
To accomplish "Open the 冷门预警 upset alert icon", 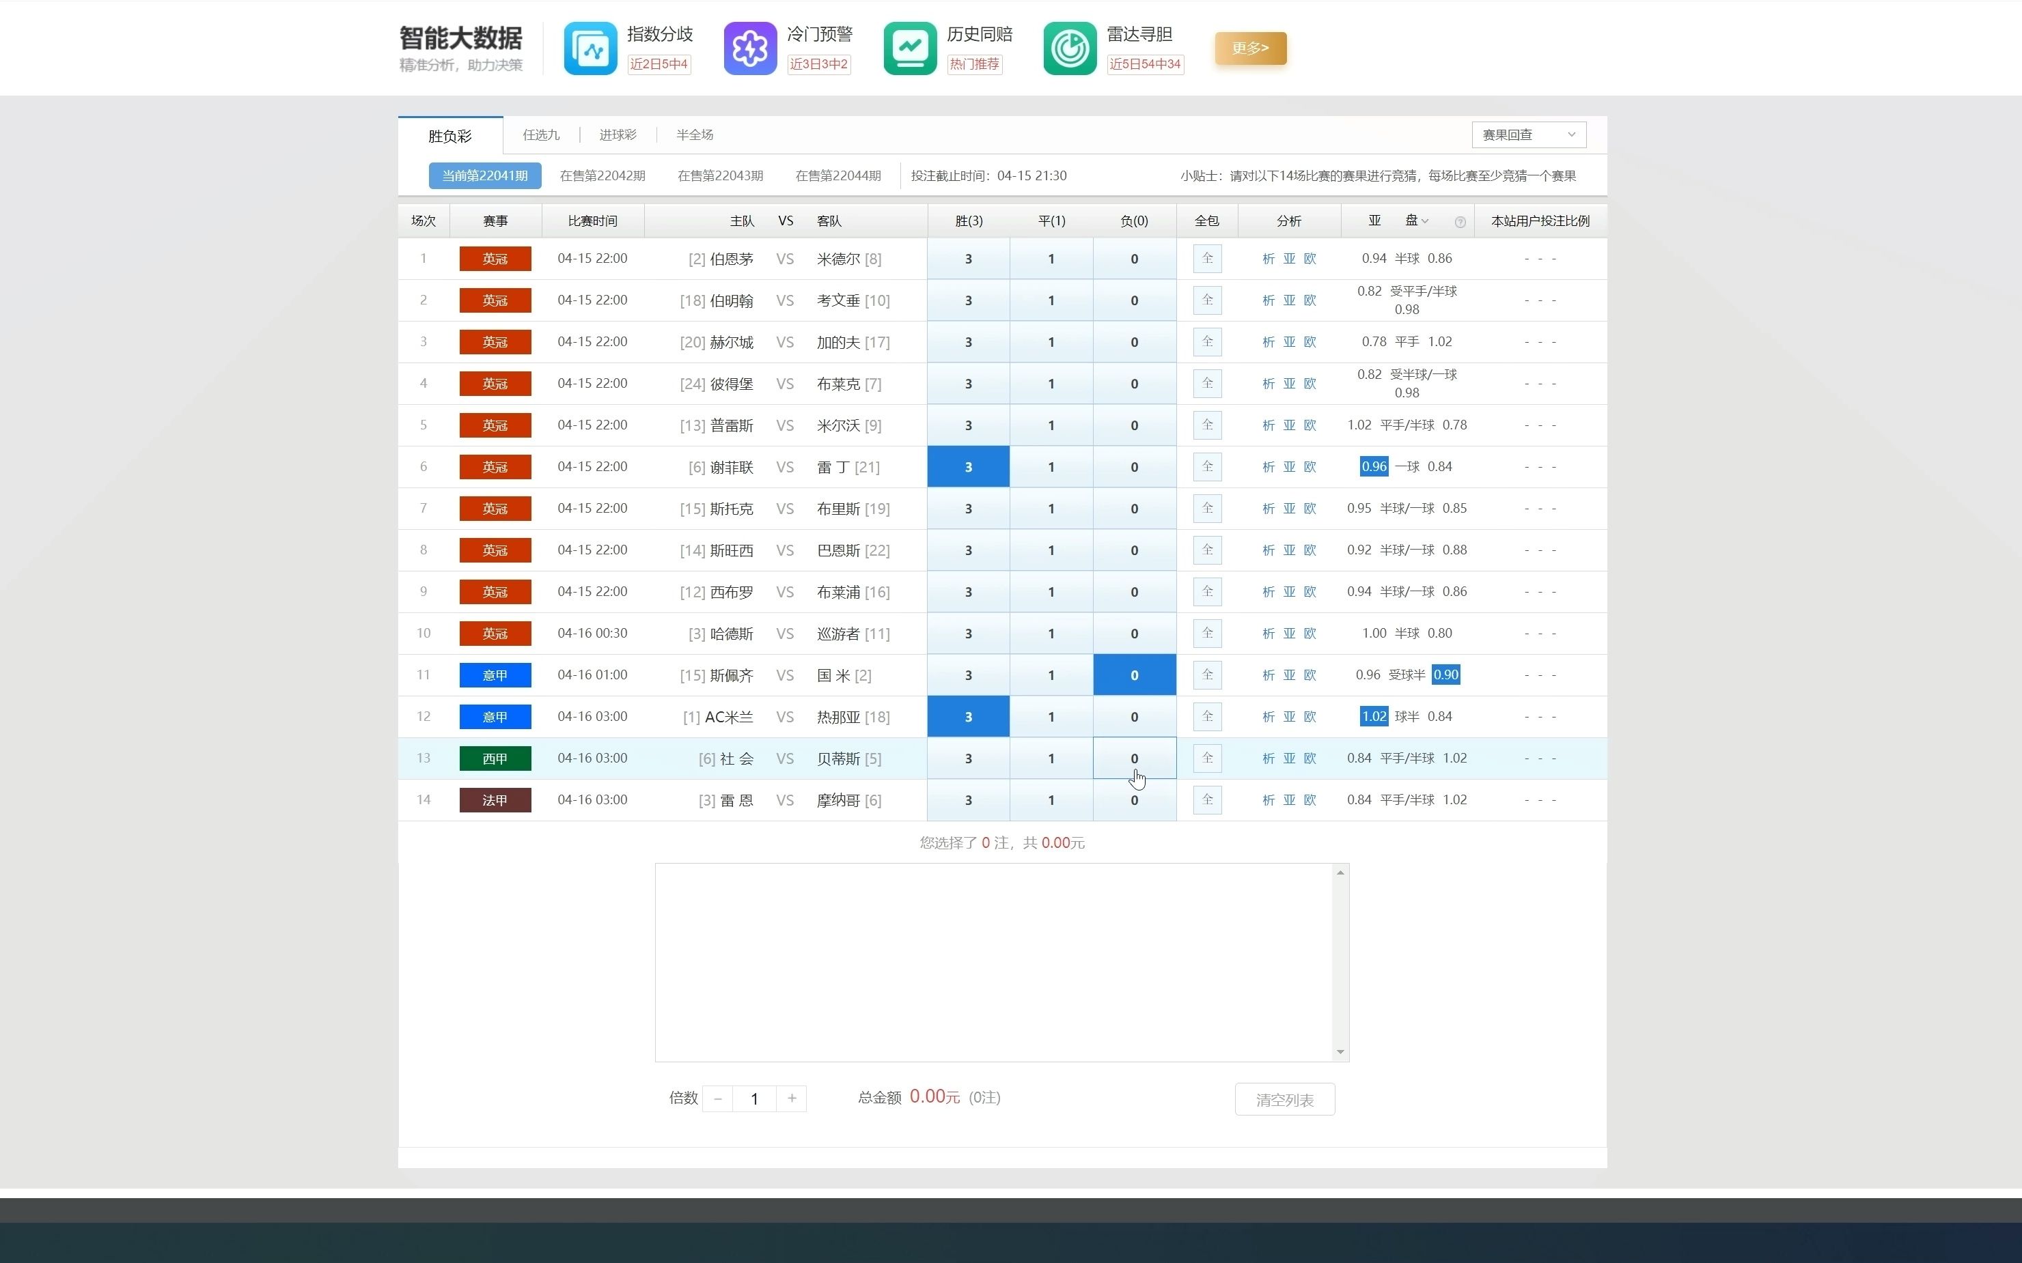I will pos(749,48).
